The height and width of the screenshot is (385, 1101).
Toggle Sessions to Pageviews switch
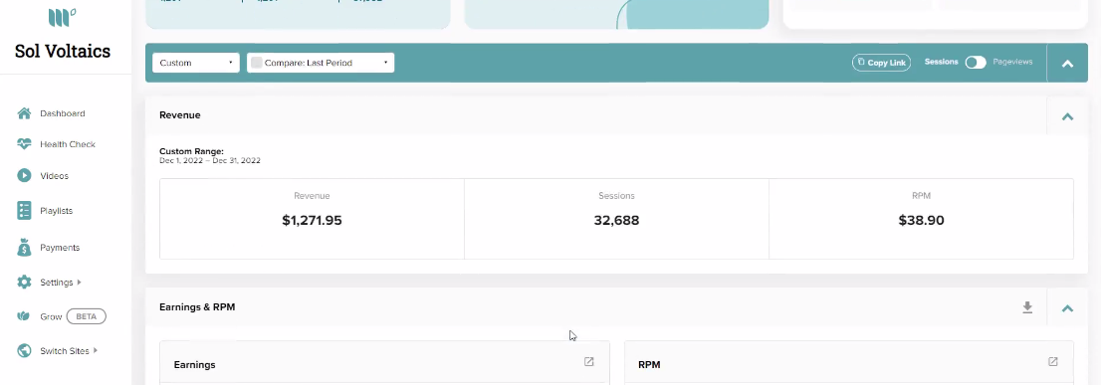[x=976, y=63]
